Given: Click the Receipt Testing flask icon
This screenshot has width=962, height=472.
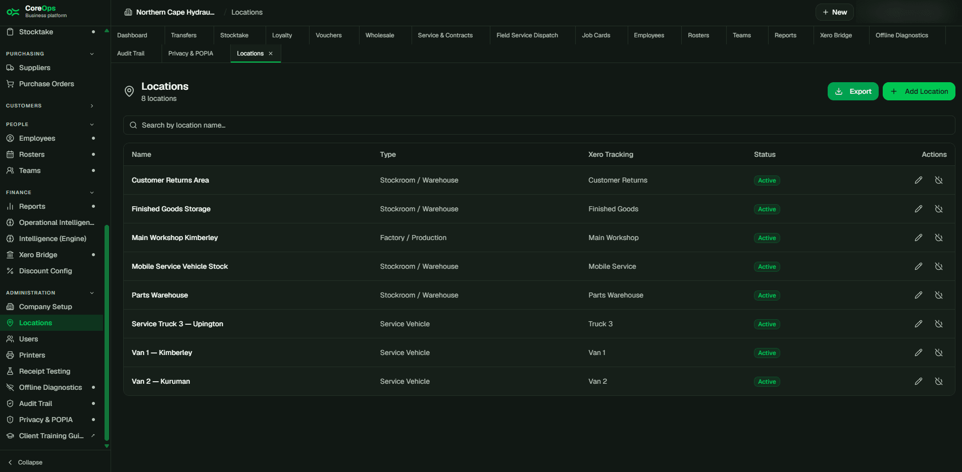Looking at the screenshot, I should click(x=10, y=371).
